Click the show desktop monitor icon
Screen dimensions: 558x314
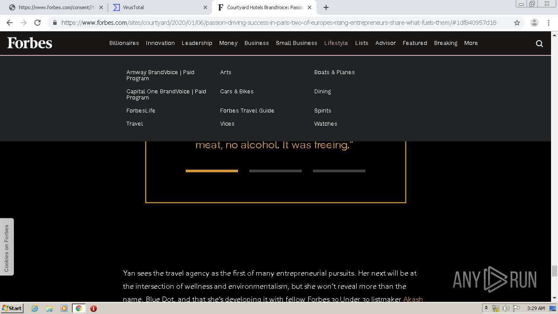click(553, 308)
